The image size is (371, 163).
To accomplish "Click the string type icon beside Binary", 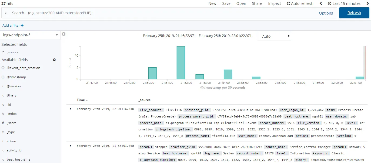I will 3,95.
